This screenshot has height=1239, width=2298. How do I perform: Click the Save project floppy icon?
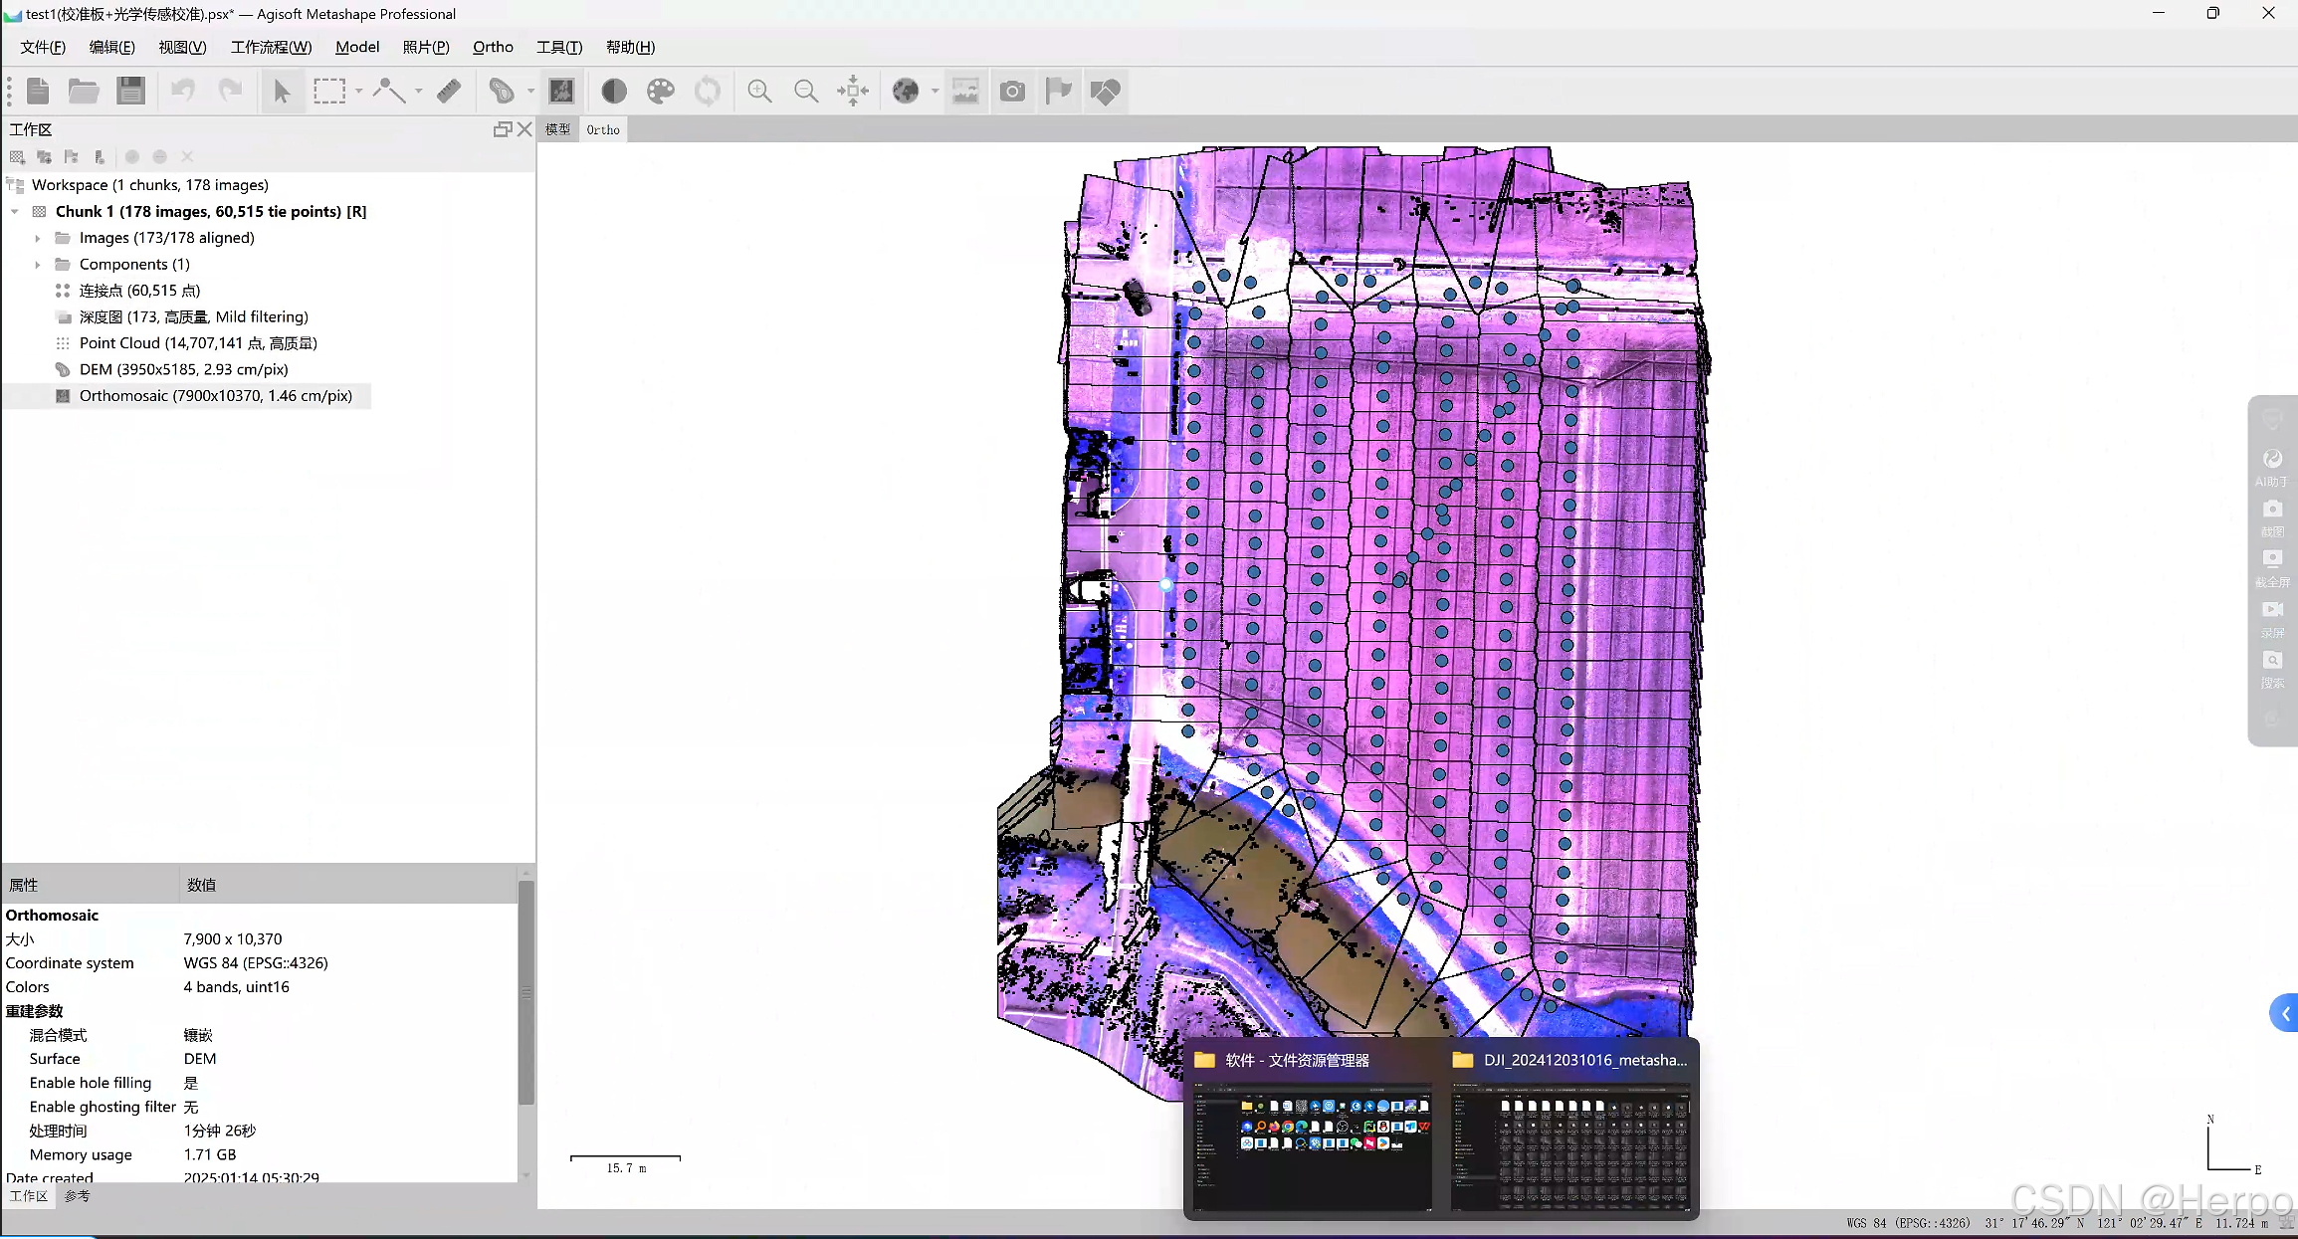tap(130, 92)
